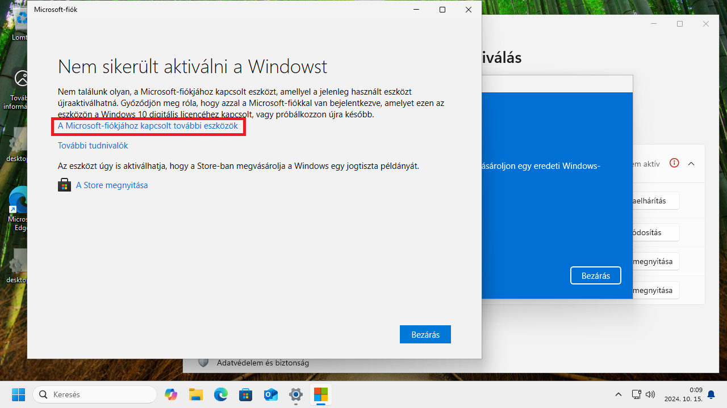Open the Windows Start menu
Screen dimensions: 727x408
[x=18, y=394]
